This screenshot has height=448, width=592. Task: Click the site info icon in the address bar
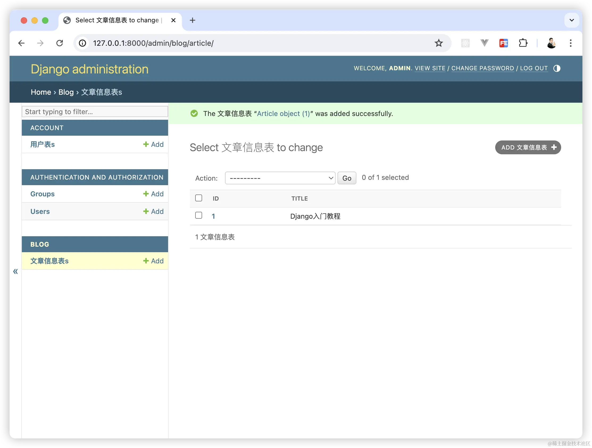tap(82, 43)
